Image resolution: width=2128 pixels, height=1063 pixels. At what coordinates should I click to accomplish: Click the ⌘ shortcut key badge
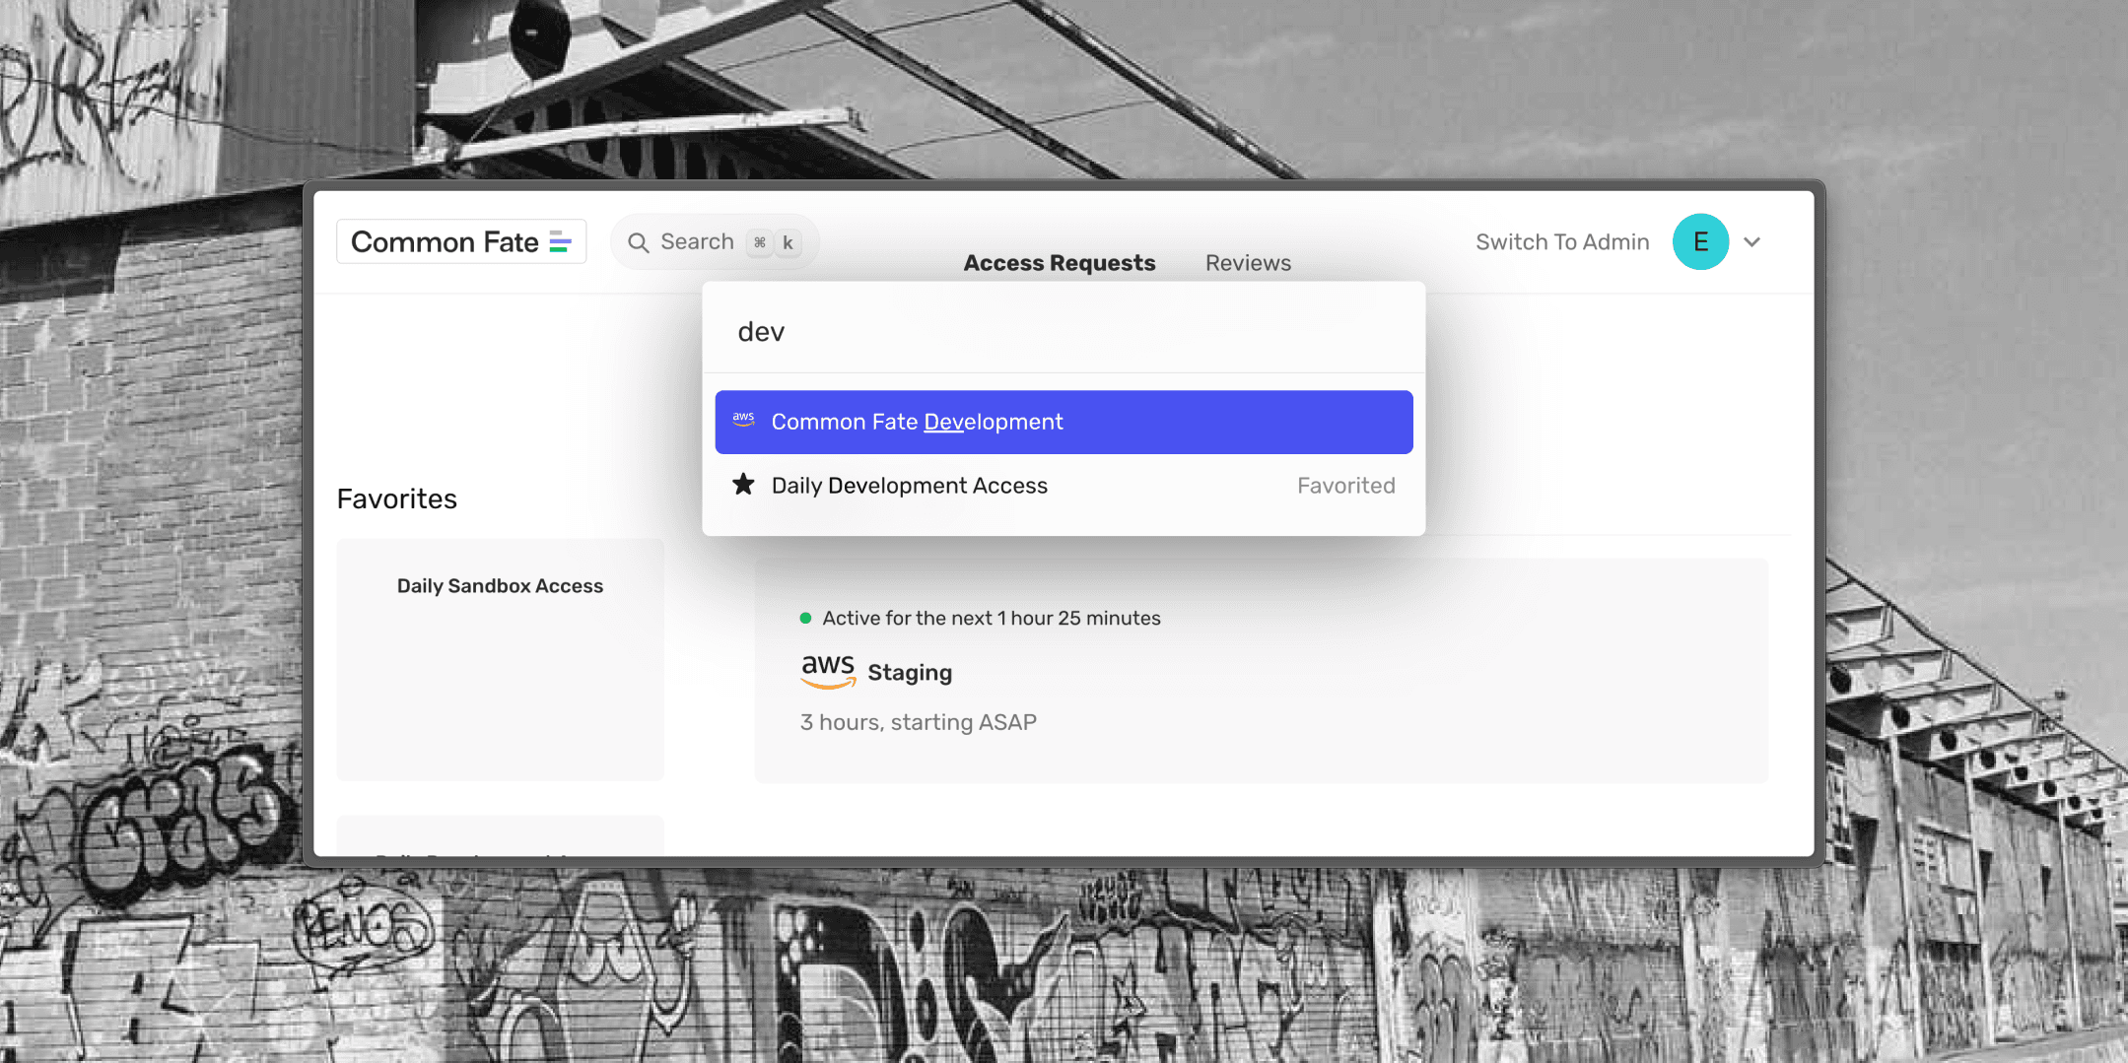[x=760, y=242]
